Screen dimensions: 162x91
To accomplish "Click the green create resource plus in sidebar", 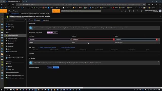I will [x=2, y=16].
